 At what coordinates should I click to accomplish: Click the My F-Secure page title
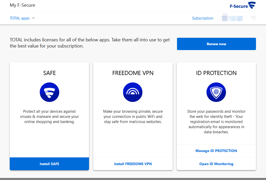point(23,5)
